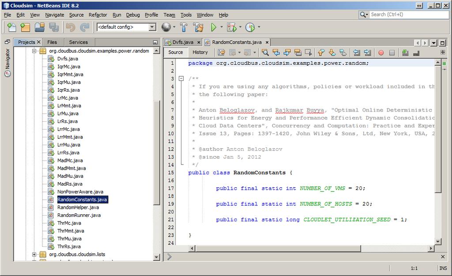This screenshot has width=452, height=276.
Task: Click the Profile Project clock icon
Action: pos(250,27)
